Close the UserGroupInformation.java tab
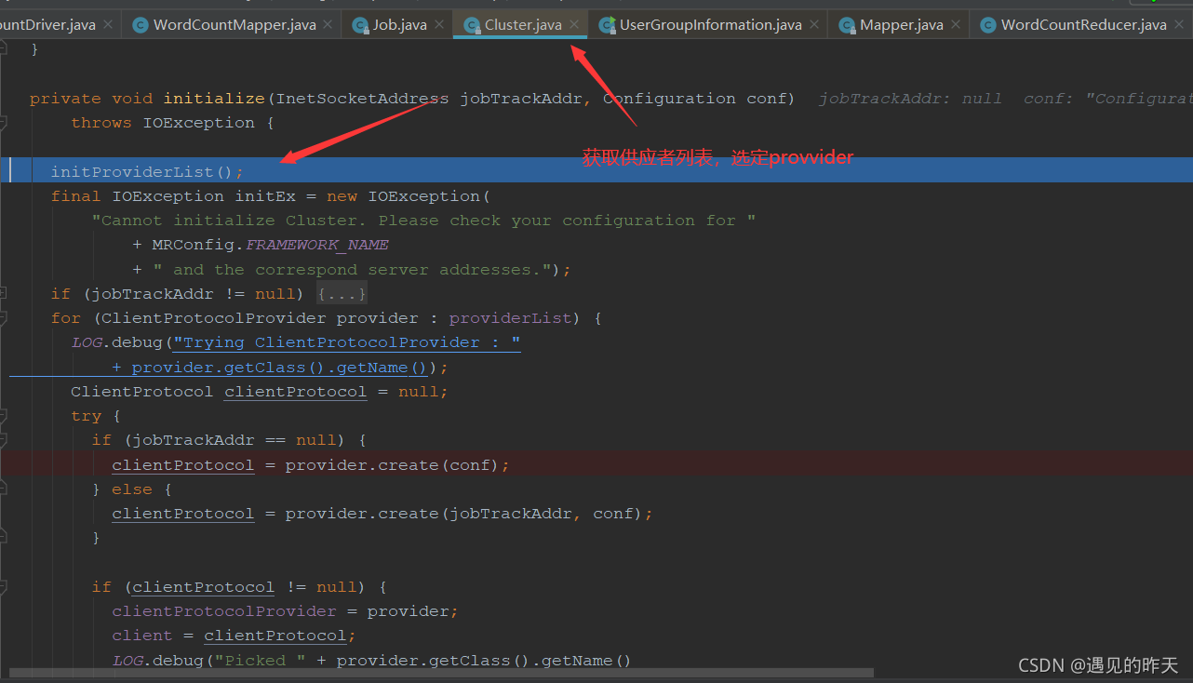The width and height of the screenshot is (1193, 683). click(814, 25)
